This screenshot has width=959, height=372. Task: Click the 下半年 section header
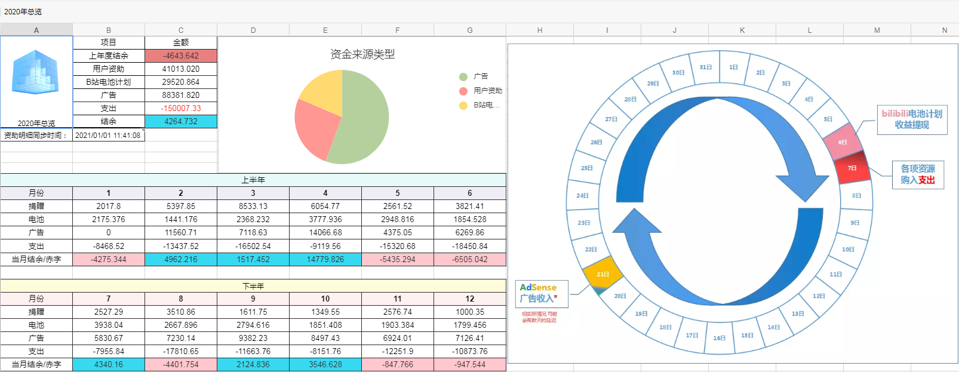tap(253, 286)
